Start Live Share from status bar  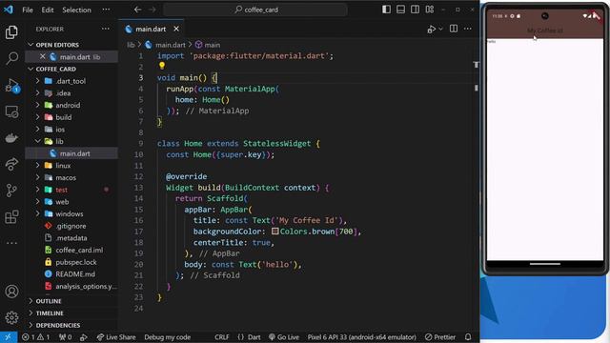116,337
